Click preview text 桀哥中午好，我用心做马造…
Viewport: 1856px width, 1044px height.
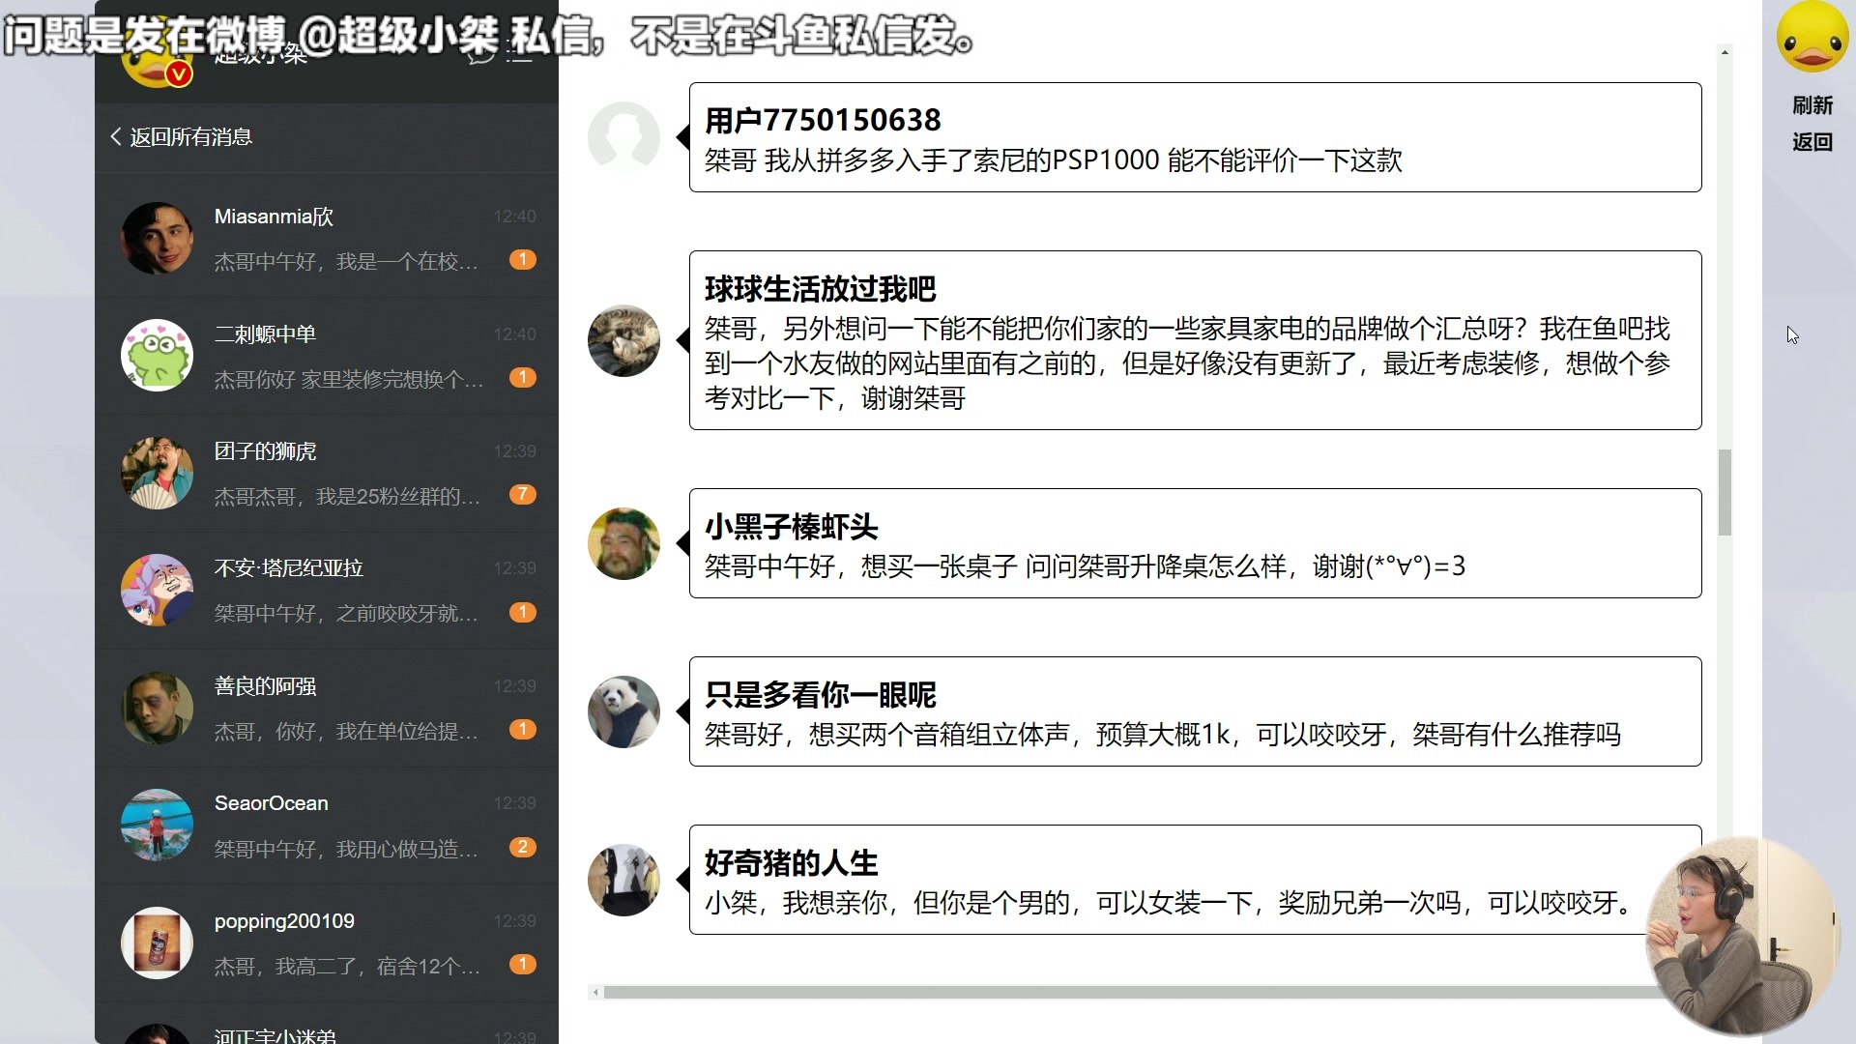click(x=346, y=849)
